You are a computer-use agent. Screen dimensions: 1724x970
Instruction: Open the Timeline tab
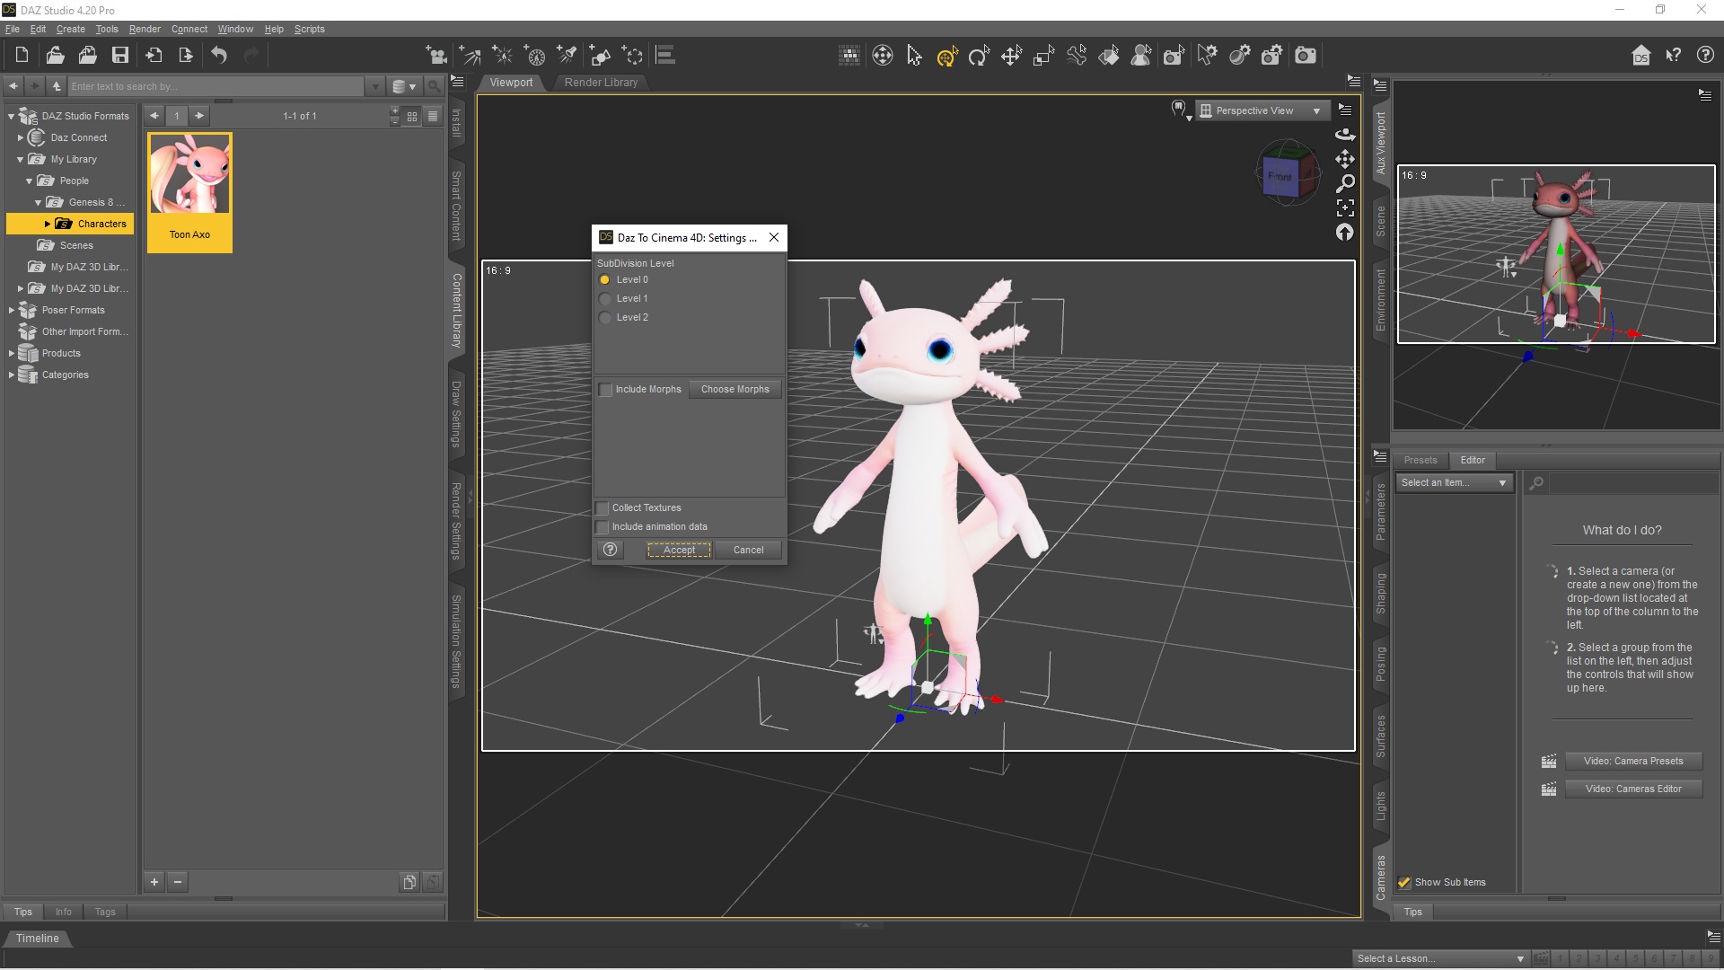(37, 939)
